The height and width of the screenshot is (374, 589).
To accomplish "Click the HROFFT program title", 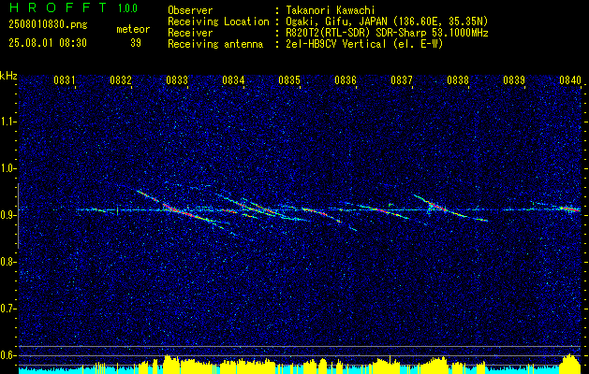I will coord(58,7).
